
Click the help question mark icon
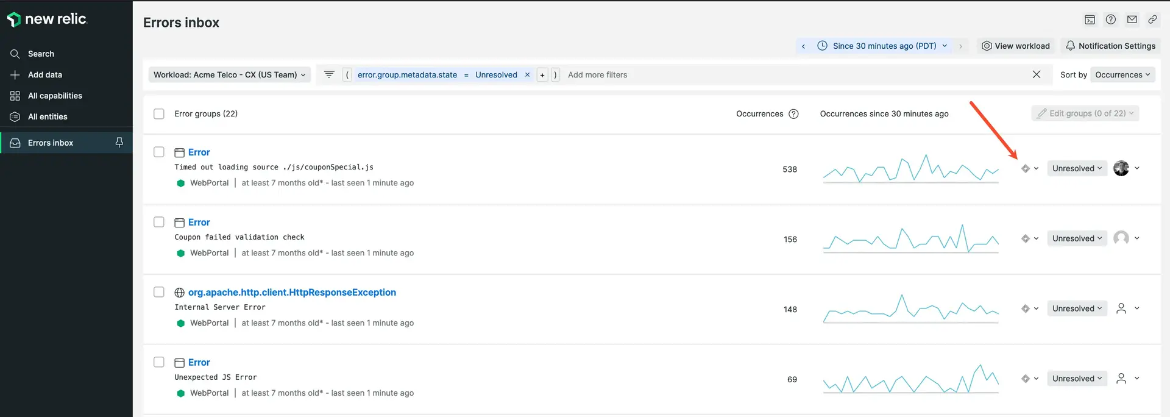pos(1111,20)
